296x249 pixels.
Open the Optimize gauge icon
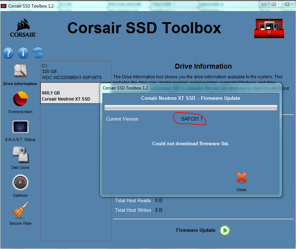[x=20, y=182]
